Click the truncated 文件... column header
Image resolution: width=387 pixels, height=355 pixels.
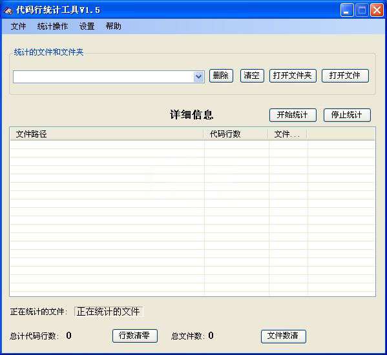[288, 134]
